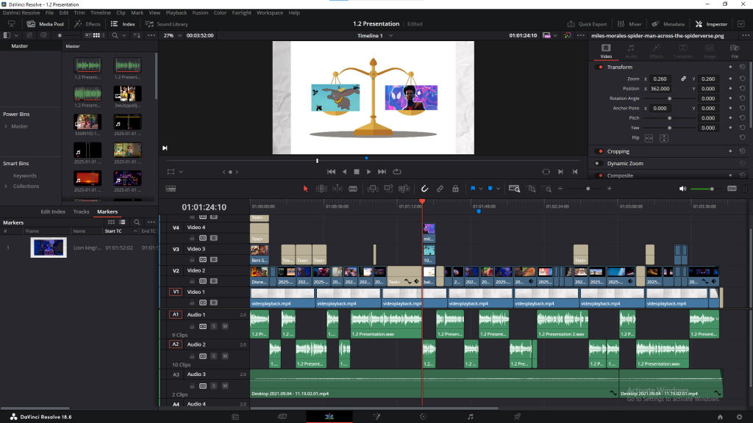753x423 pixels.
Task: Select the arrow Selection Mode tool
Action: tap(305, 189)
